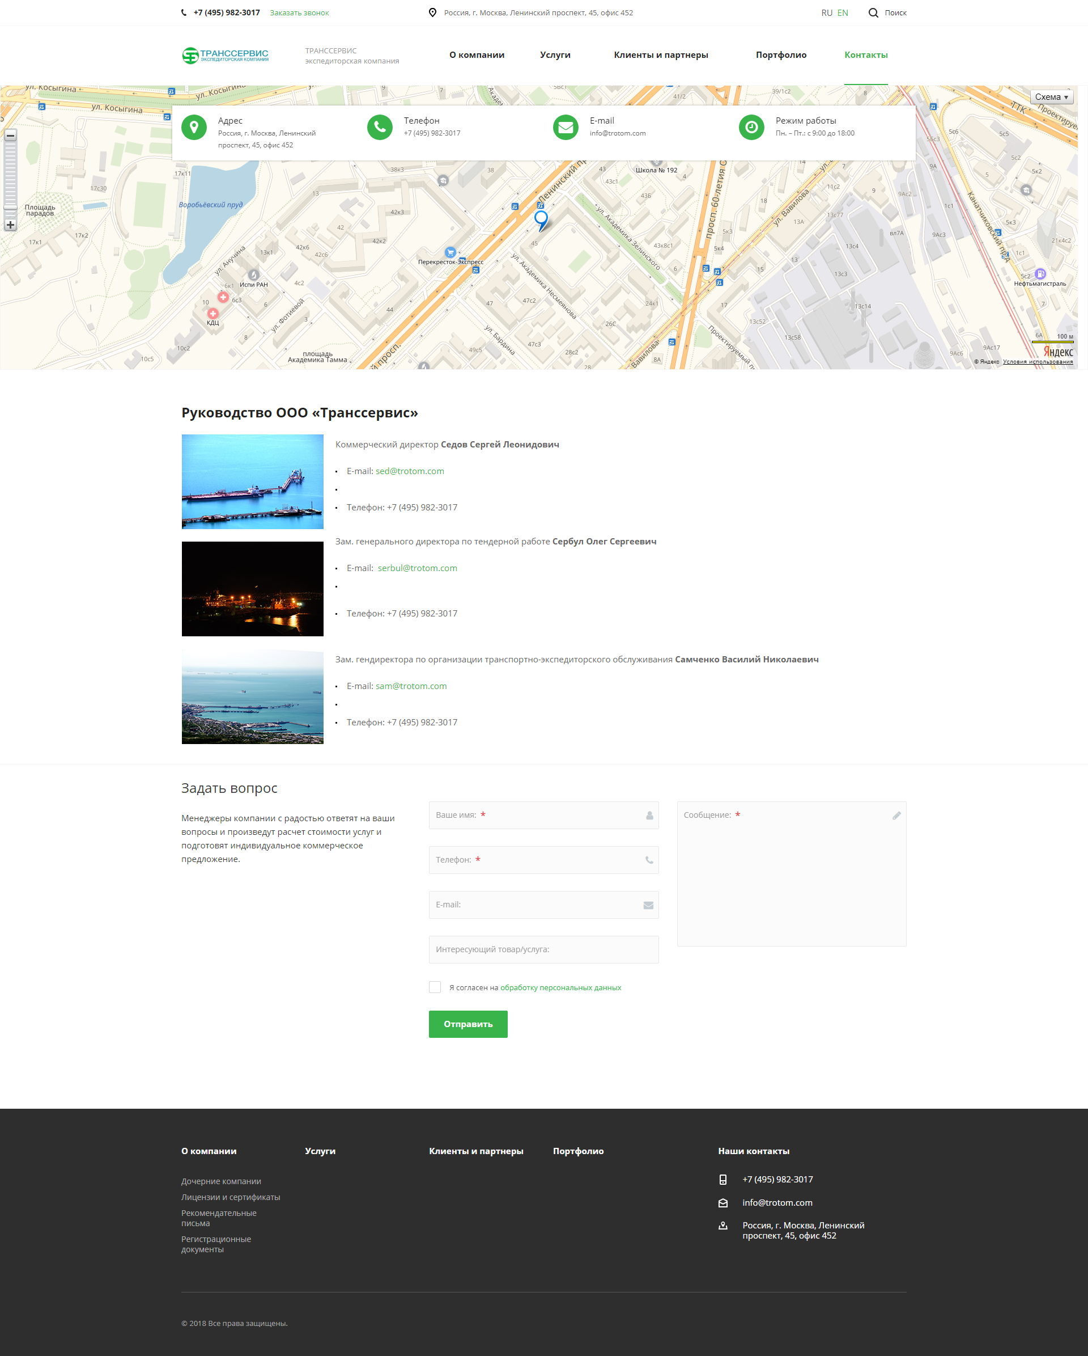Click footer Клиенты и партнеры heading
The image size is (1088, 1356).
click(476, 1151)
